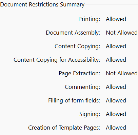The width and height of the screenshot is (138, 135).
Task: Click Not Allowed beside Page Extraction
Action: coord(122,73)
